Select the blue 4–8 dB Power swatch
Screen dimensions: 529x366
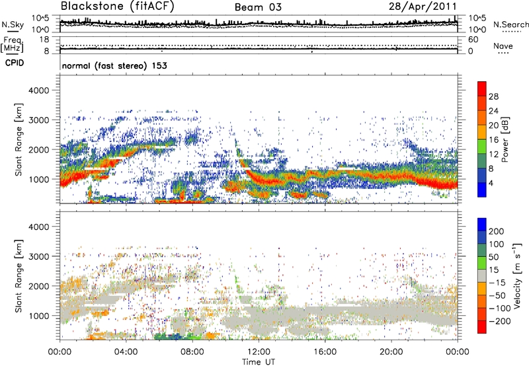pyautogui.click(x=482, y=175)
